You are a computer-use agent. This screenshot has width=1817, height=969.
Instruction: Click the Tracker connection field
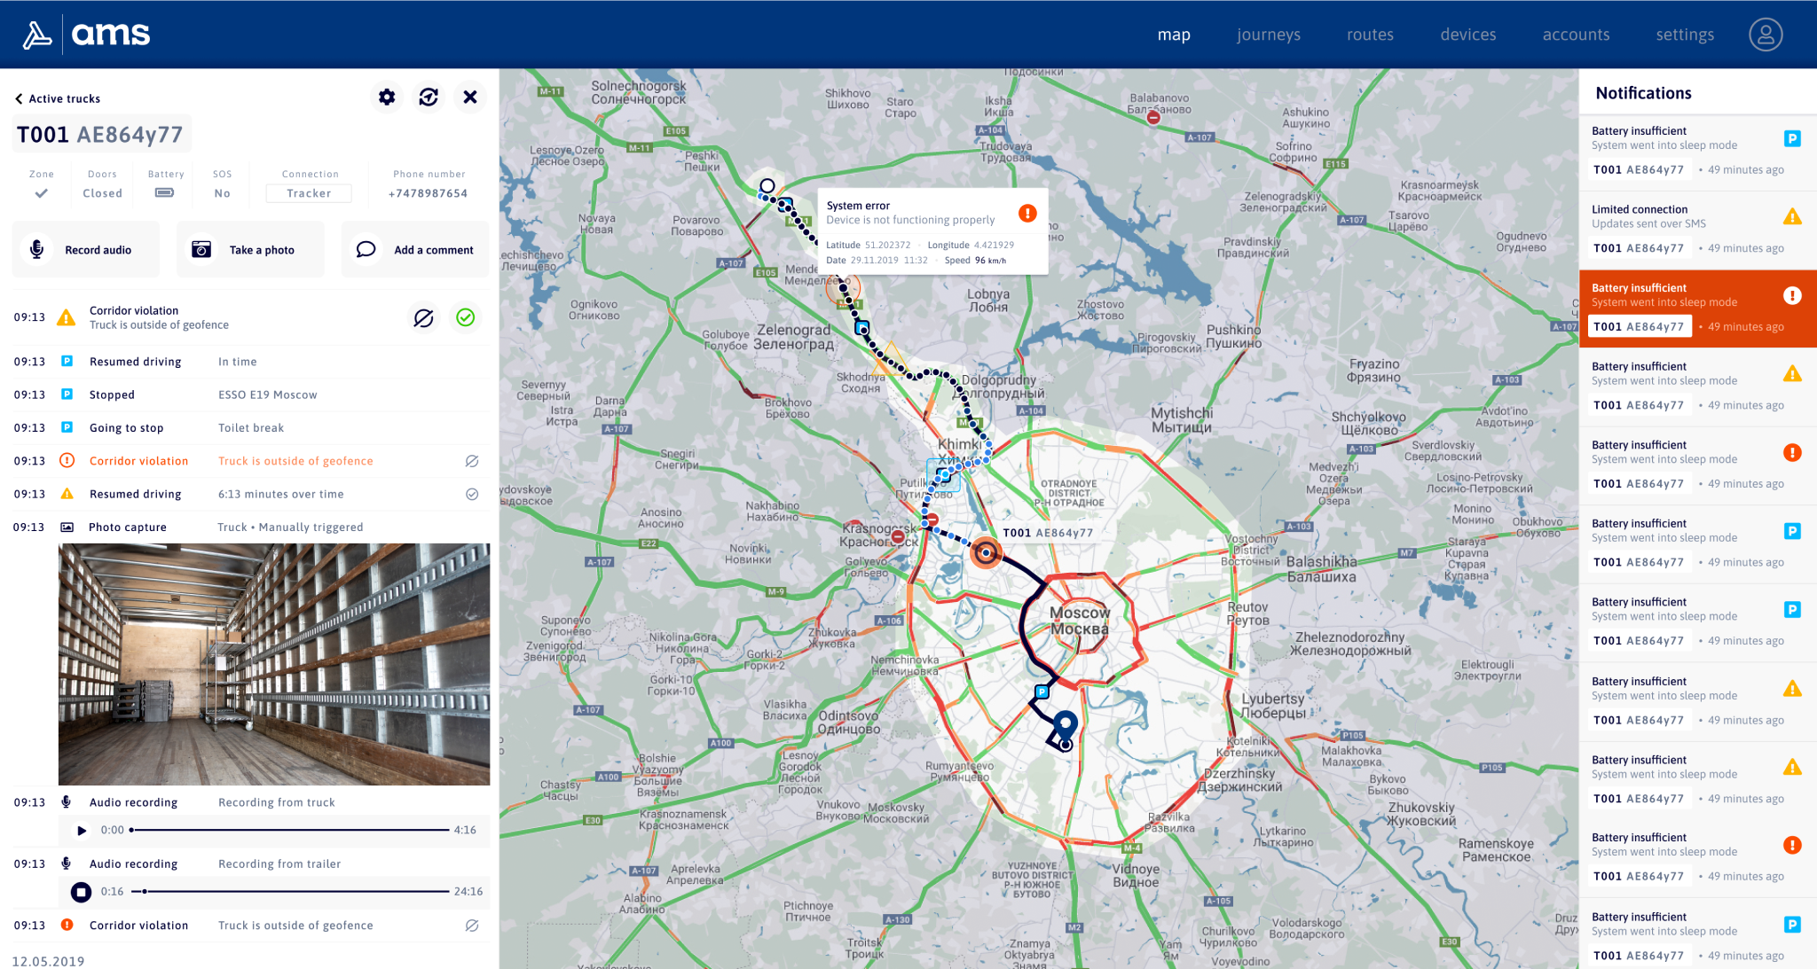pos(309,193)
